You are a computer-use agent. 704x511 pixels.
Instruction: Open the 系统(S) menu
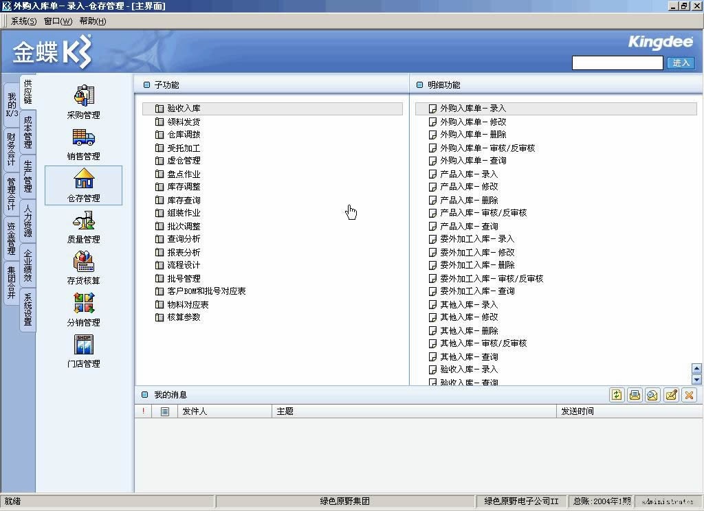pyautogui.click(x=24, y=21)
